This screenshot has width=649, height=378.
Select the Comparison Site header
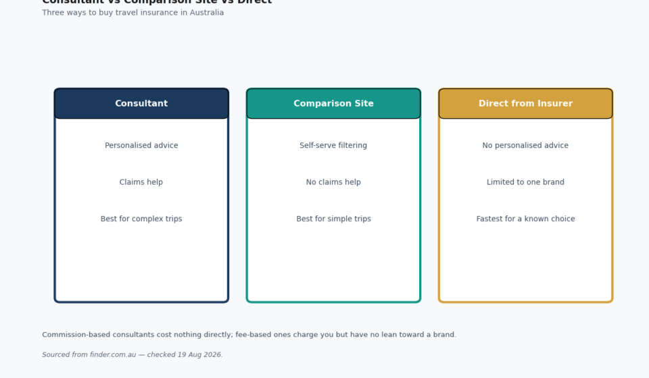coord(333,103)
